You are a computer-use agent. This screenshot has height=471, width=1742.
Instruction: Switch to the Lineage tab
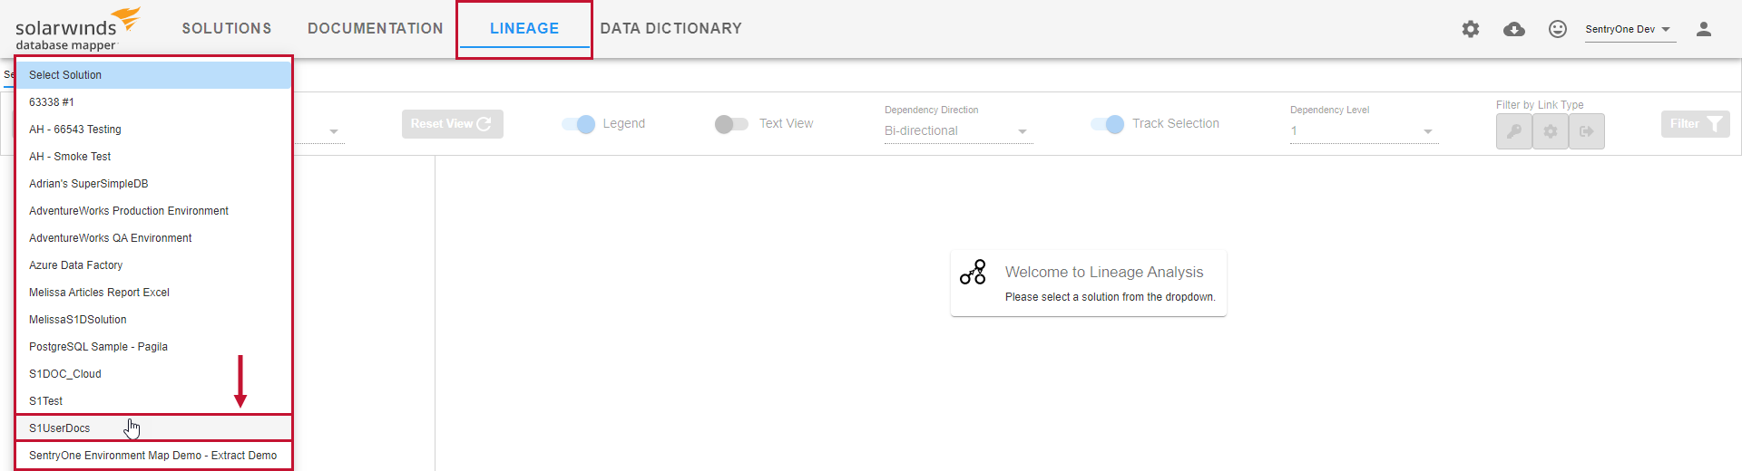coord(524,29)
